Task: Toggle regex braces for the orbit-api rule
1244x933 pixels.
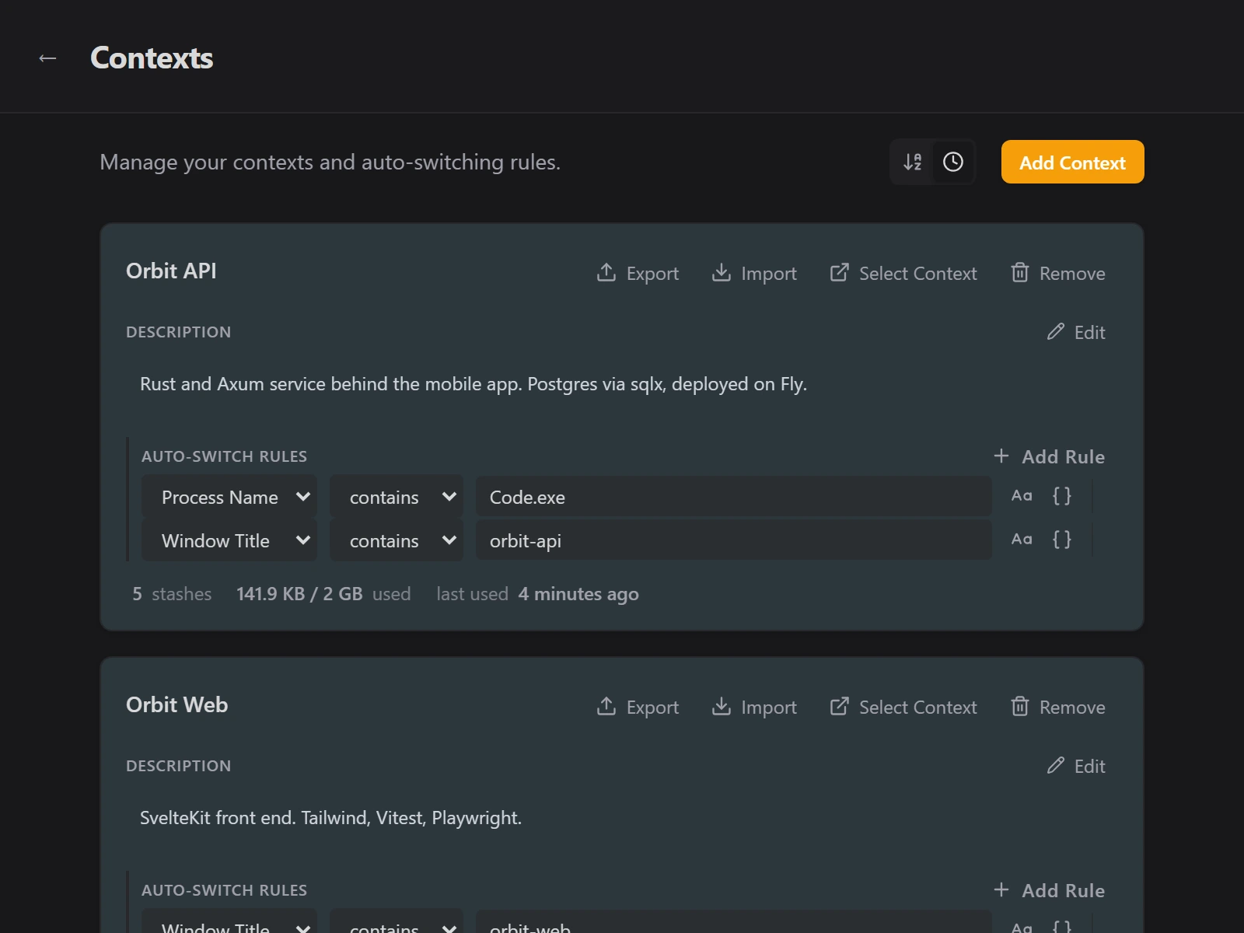Action: point(1062,540)
